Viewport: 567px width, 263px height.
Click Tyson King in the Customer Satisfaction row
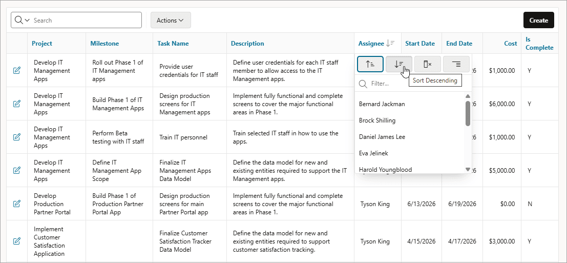click(x=375, y=241)
